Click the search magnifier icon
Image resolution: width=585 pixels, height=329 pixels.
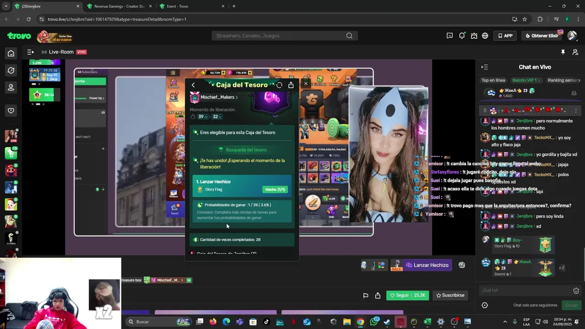tap(349, 36)
